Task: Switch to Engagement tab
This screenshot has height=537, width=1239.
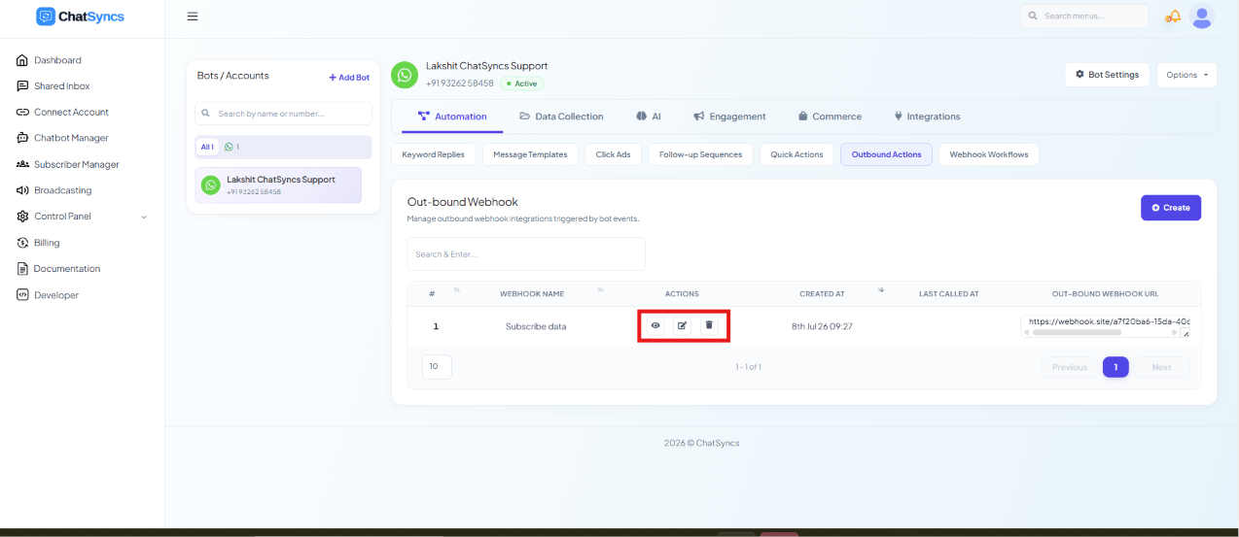Action: point(729,117)
